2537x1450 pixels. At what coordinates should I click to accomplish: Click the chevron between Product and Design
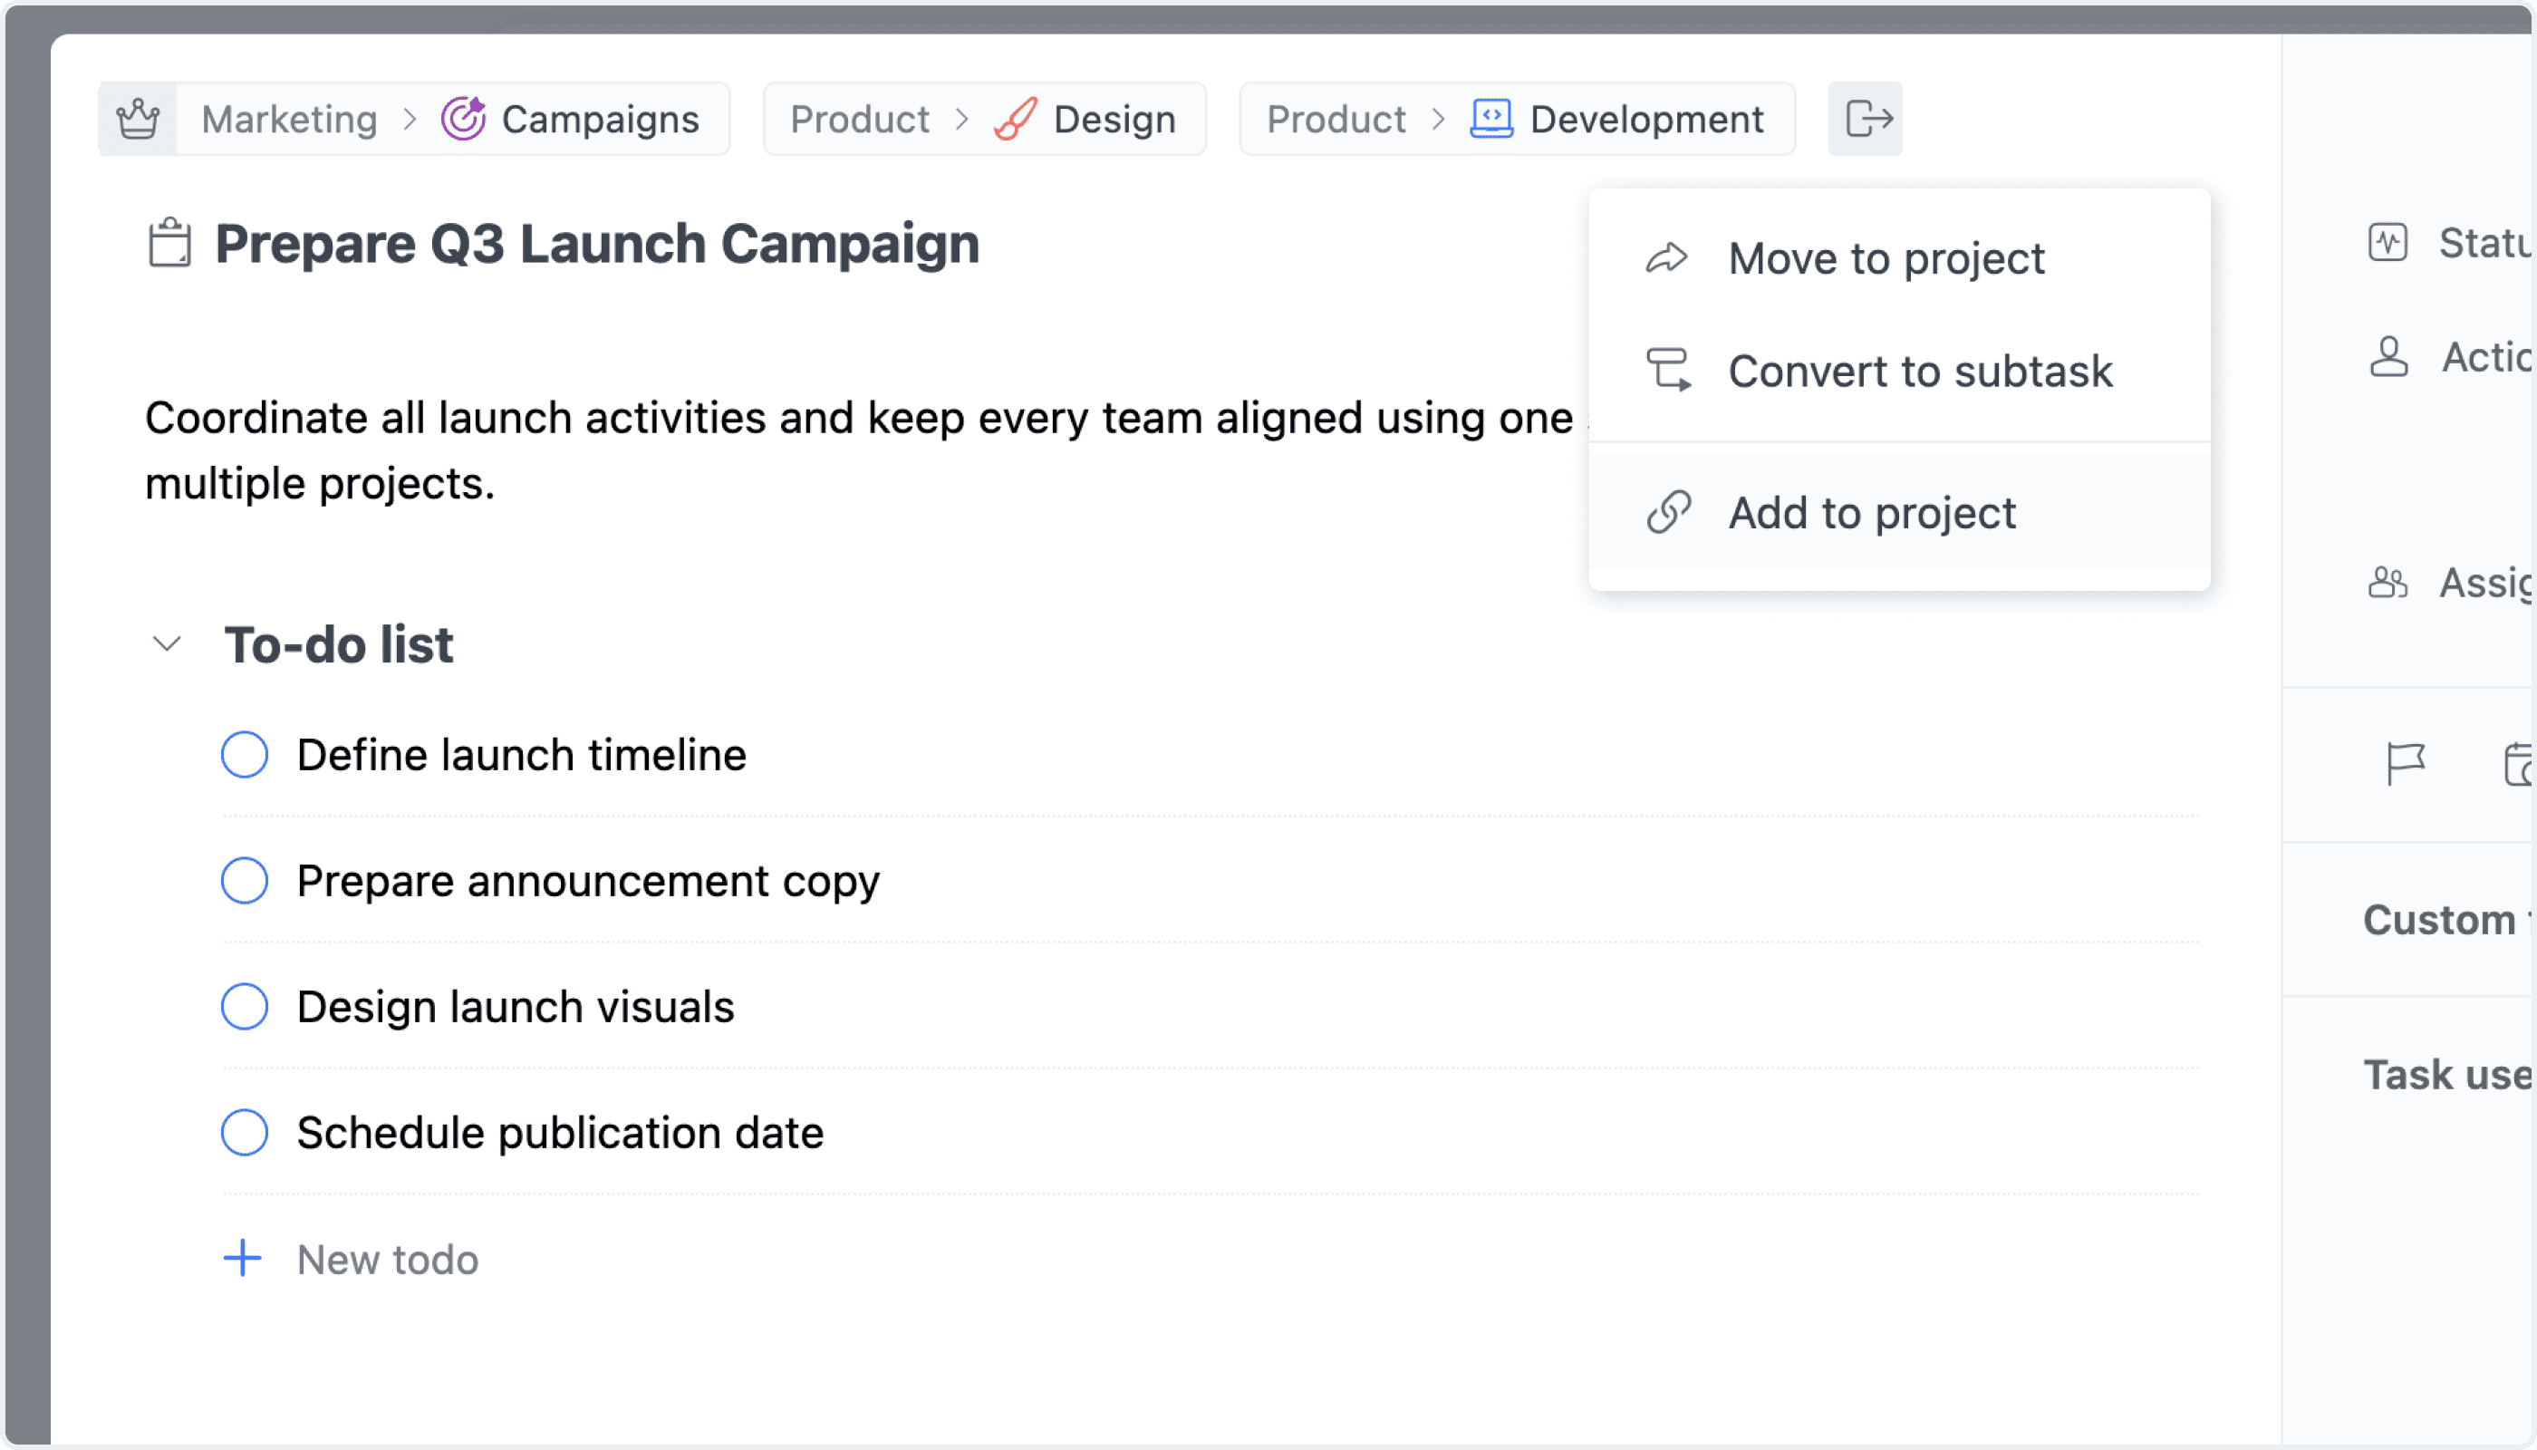click(962, 120)
